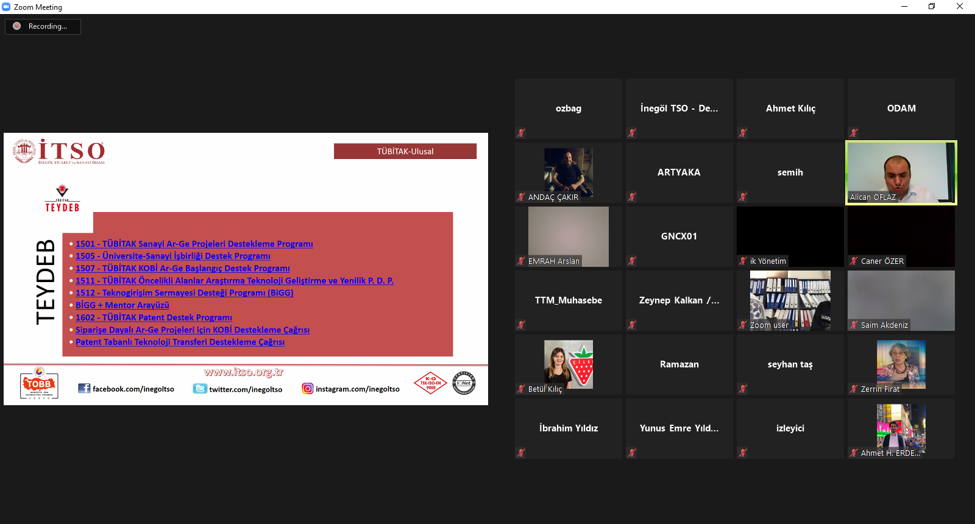The height and width of the screenshot is (524, 975).
Task: Open link 1511 - TÜBİTAK Öncelikli Alanlar
Action: (x=234, y=280)
